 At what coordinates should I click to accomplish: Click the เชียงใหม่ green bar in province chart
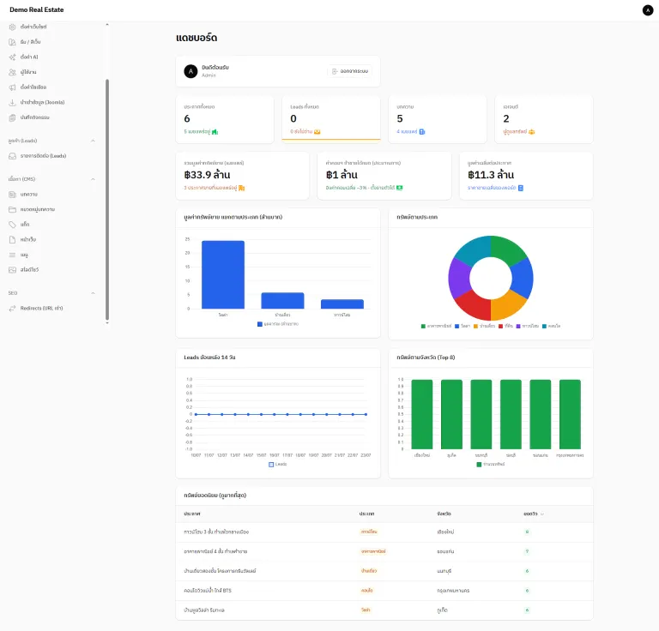pyautogui.click(x=421, y=414)
